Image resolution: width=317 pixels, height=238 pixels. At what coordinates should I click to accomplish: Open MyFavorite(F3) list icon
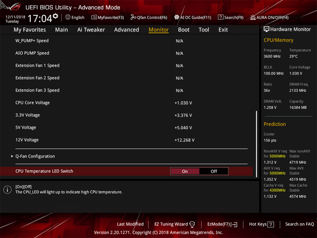(x=94, y=17)
